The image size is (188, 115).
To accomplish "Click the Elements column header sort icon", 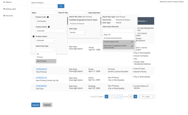I will point(147,21).
